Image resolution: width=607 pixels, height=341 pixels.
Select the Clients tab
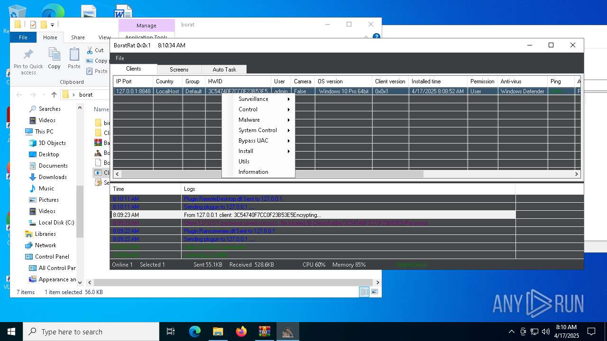tap(134, 69)
